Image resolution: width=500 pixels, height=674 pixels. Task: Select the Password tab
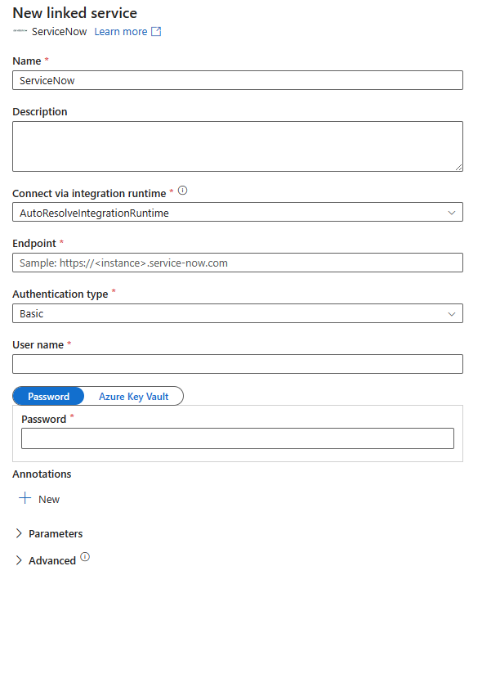48,396
